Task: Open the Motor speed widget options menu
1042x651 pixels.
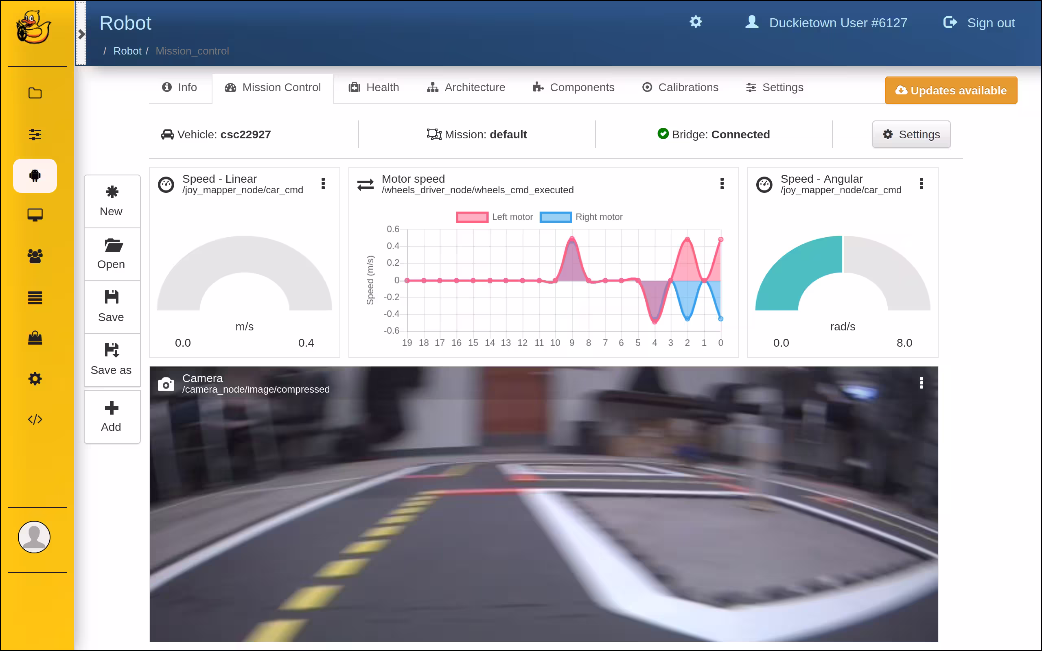Action: (x=722, y=184)
